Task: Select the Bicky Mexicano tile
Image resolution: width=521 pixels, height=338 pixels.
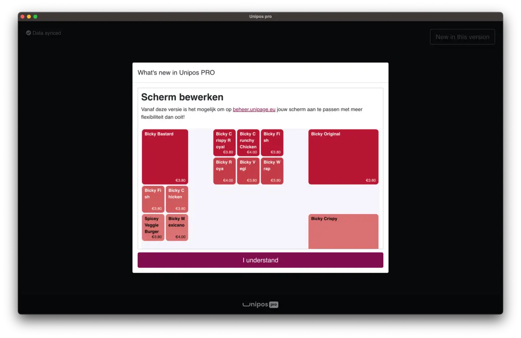Action: tap(177, 227)
